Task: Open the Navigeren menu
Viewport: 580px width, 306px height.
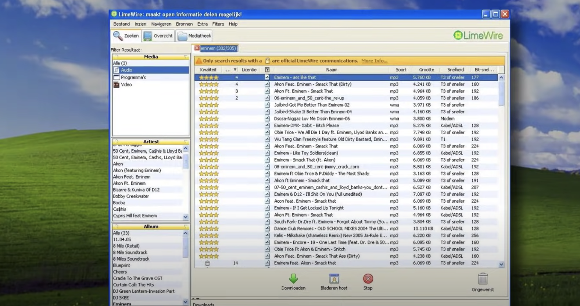Action: pos(161,24)
